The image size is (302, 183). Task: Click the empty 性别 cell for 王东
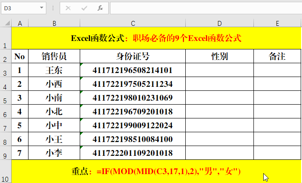220,70
